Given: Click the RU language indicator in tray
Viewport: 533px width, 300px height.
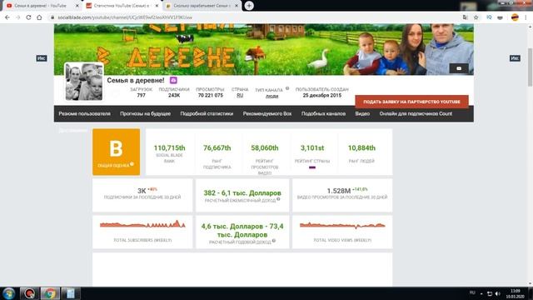Looking at the screenshot, I should (x=472, y=292).
